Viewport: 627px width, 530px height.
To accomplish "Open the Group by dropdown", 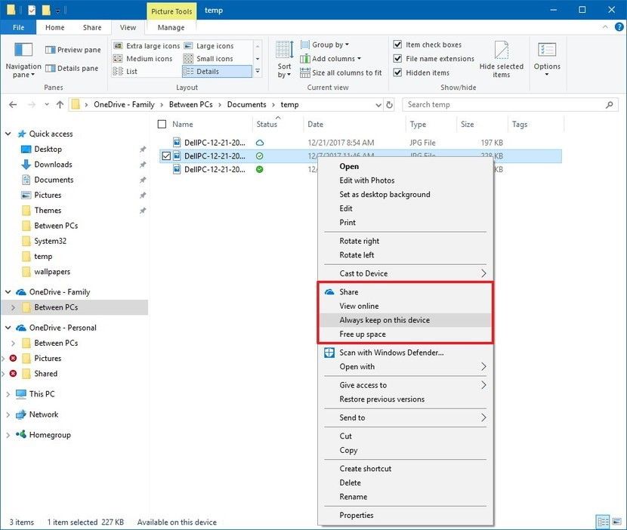I will (329, 45).
